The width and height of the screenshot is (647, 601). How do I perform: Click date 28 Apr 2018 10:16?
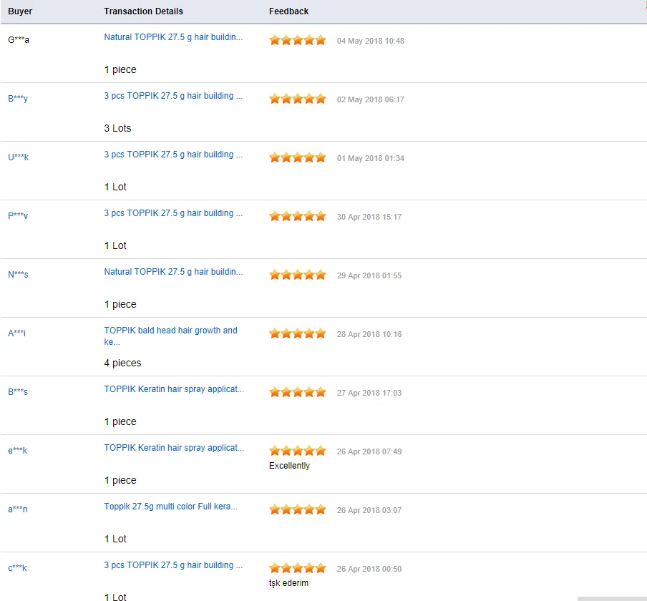tap(369, 334)
